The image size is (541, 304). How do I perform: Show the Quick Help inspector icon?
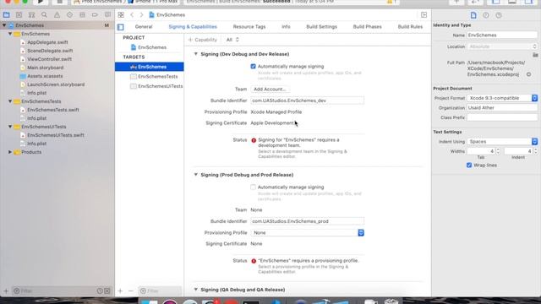click(x=499, y=15)
